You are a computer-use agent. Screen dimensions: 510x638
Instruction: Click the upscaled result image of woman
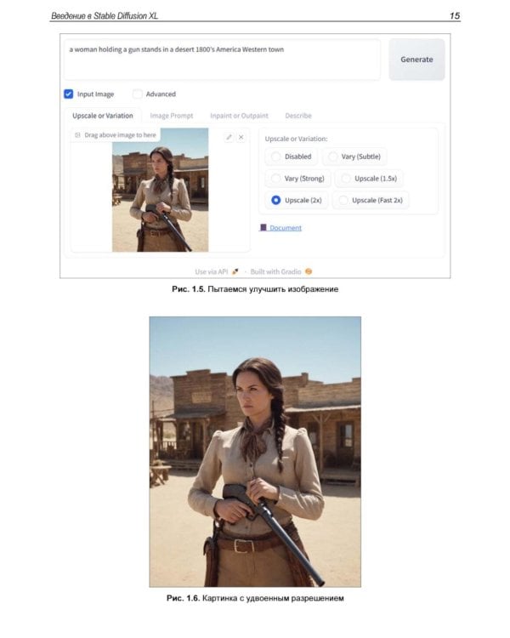(255, 452)
